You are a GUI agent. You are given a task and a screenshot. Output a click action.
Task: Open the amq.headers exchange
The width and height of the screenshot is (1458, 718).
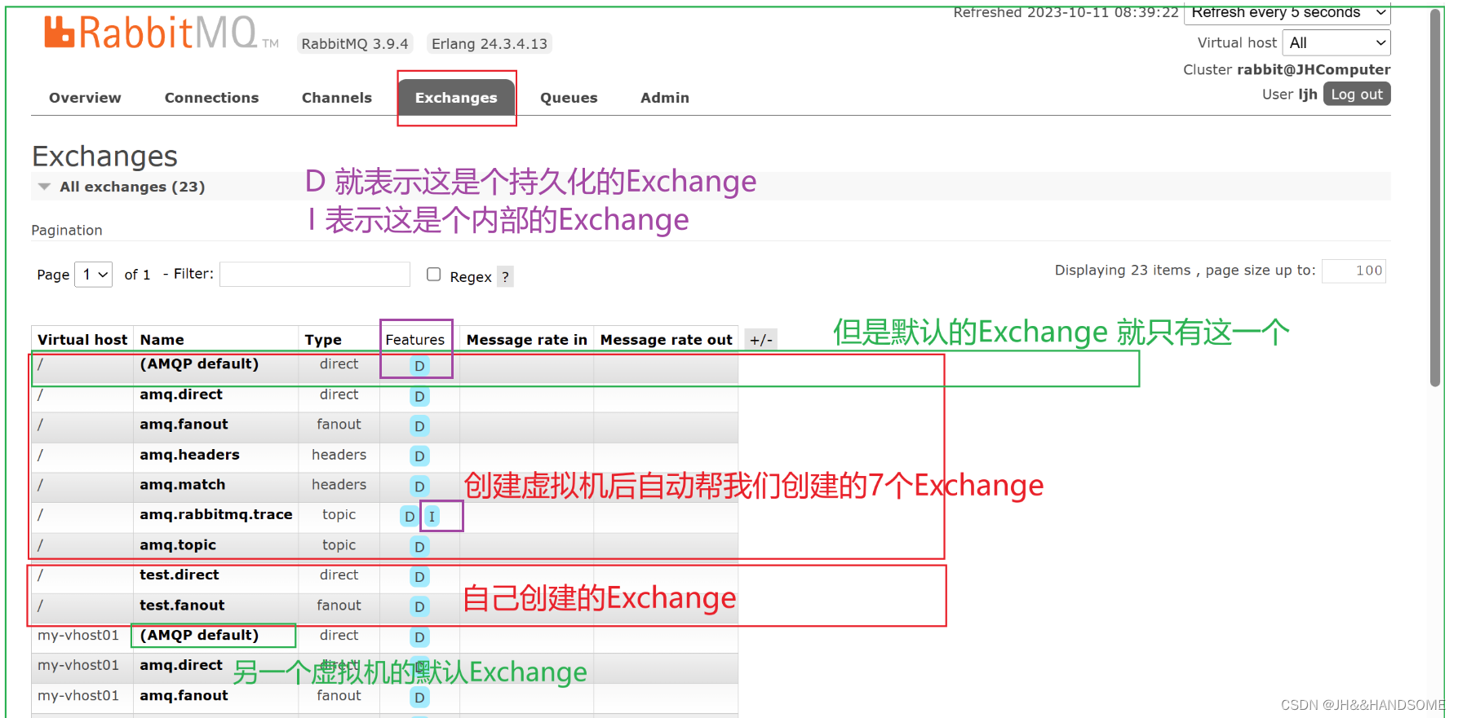tap(189, 455)
